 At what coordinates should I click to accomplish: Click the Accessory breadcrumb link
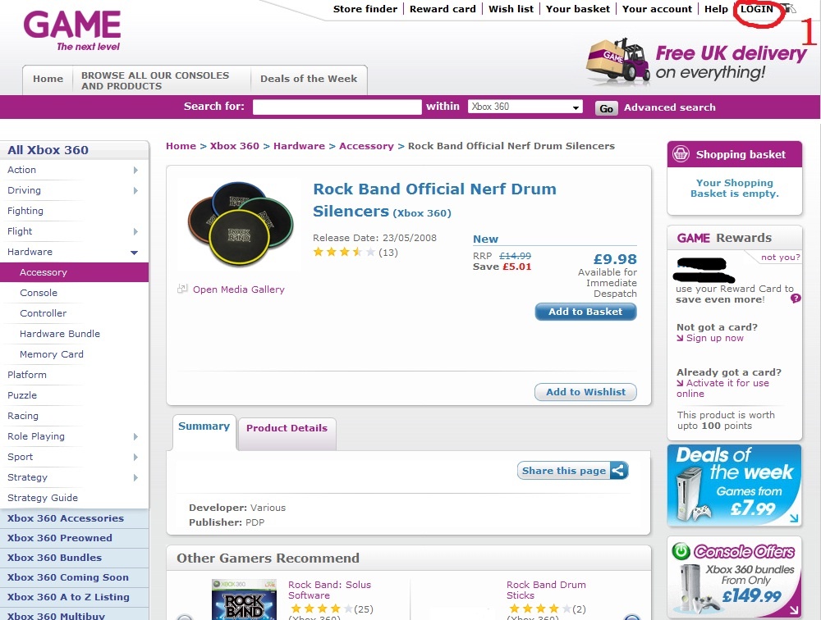366,146
